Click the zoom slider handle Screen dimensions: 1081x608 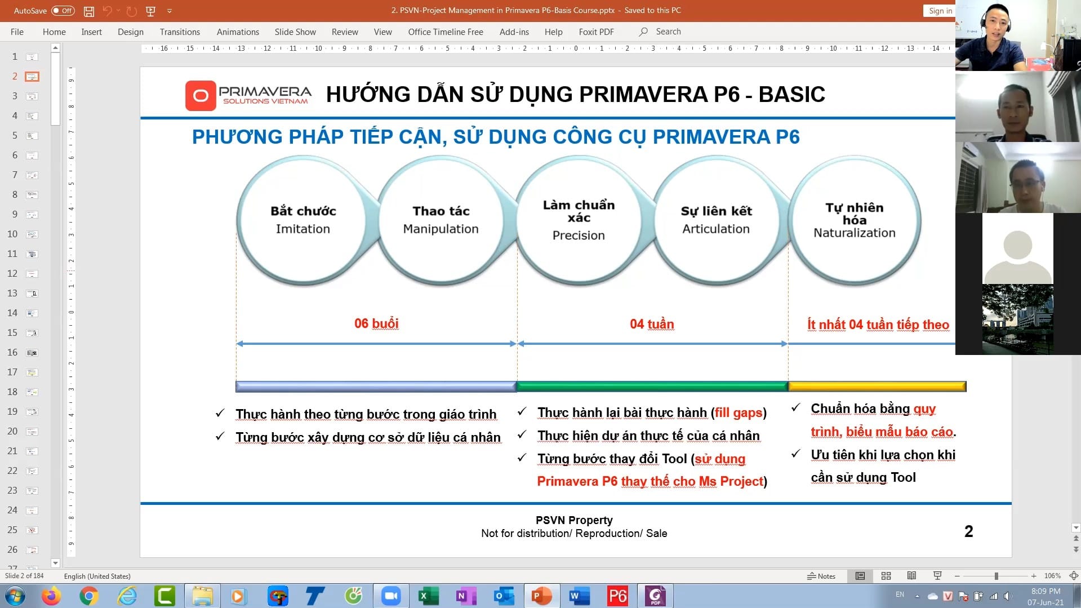tap(997, 576)
